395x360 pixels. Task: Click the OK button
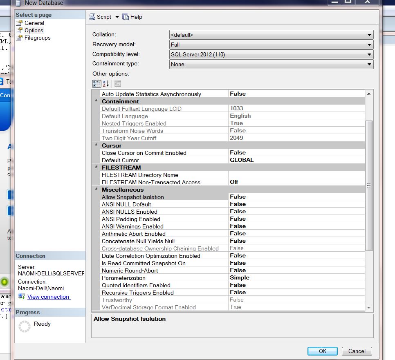click(323, 351)
